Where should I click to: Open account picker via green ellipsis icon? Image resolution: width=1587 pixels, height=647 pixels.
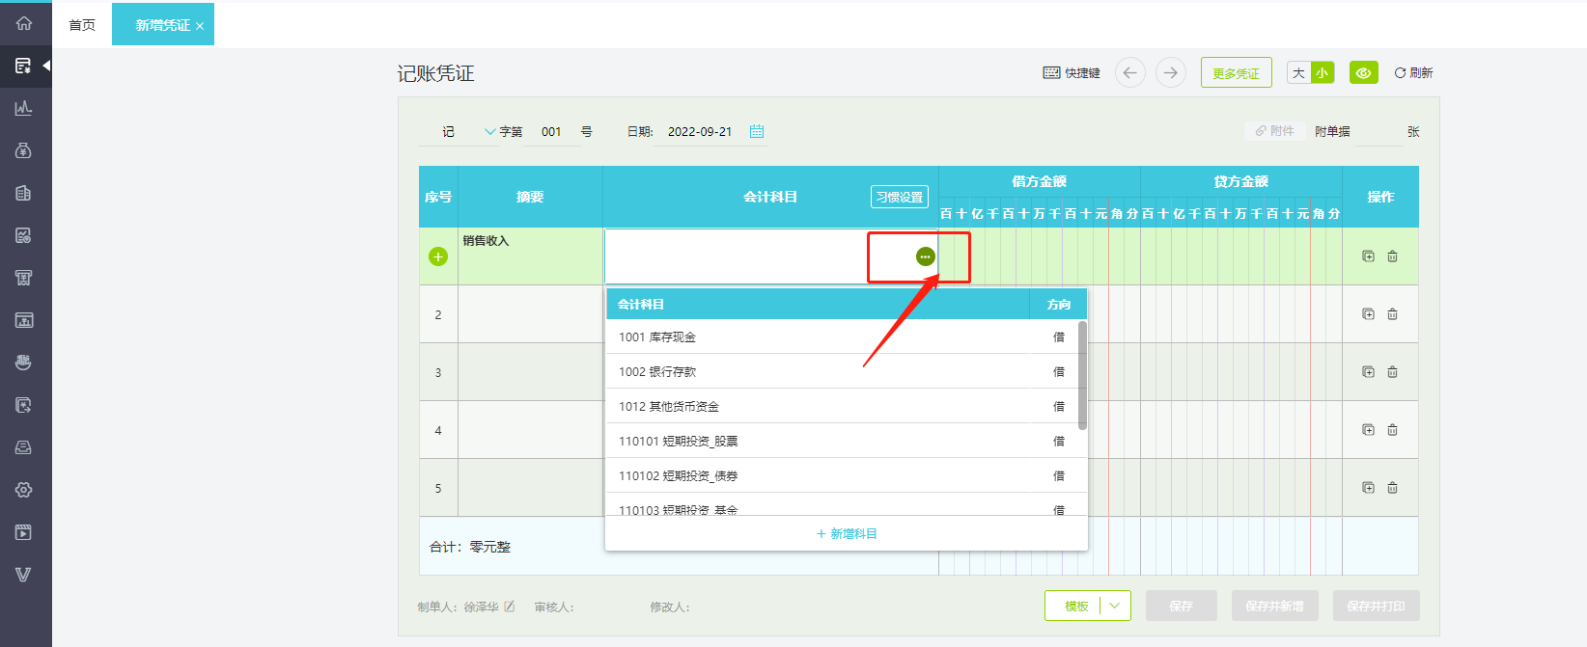tap(925, 256)
